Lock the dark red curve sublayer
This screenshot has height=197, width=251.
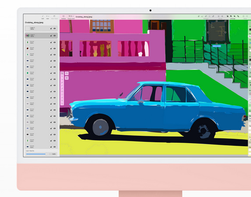coord(51,49)
